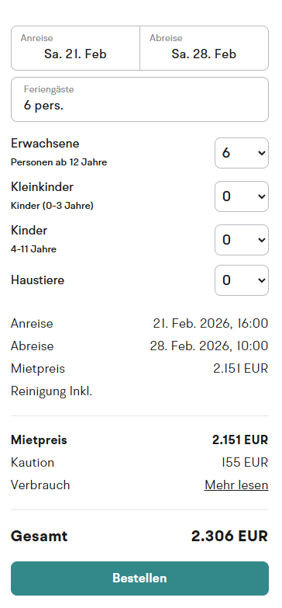Image resolution: width=282 pixels, height=608 pixels.
Task: Click the Erwachsene heading label
Action: pyautogui.click(x=45, y=144)
